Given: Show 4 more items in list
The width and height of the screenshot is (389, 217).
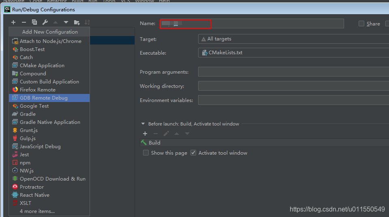Looking at the screenshot, I should click(49, 211).
